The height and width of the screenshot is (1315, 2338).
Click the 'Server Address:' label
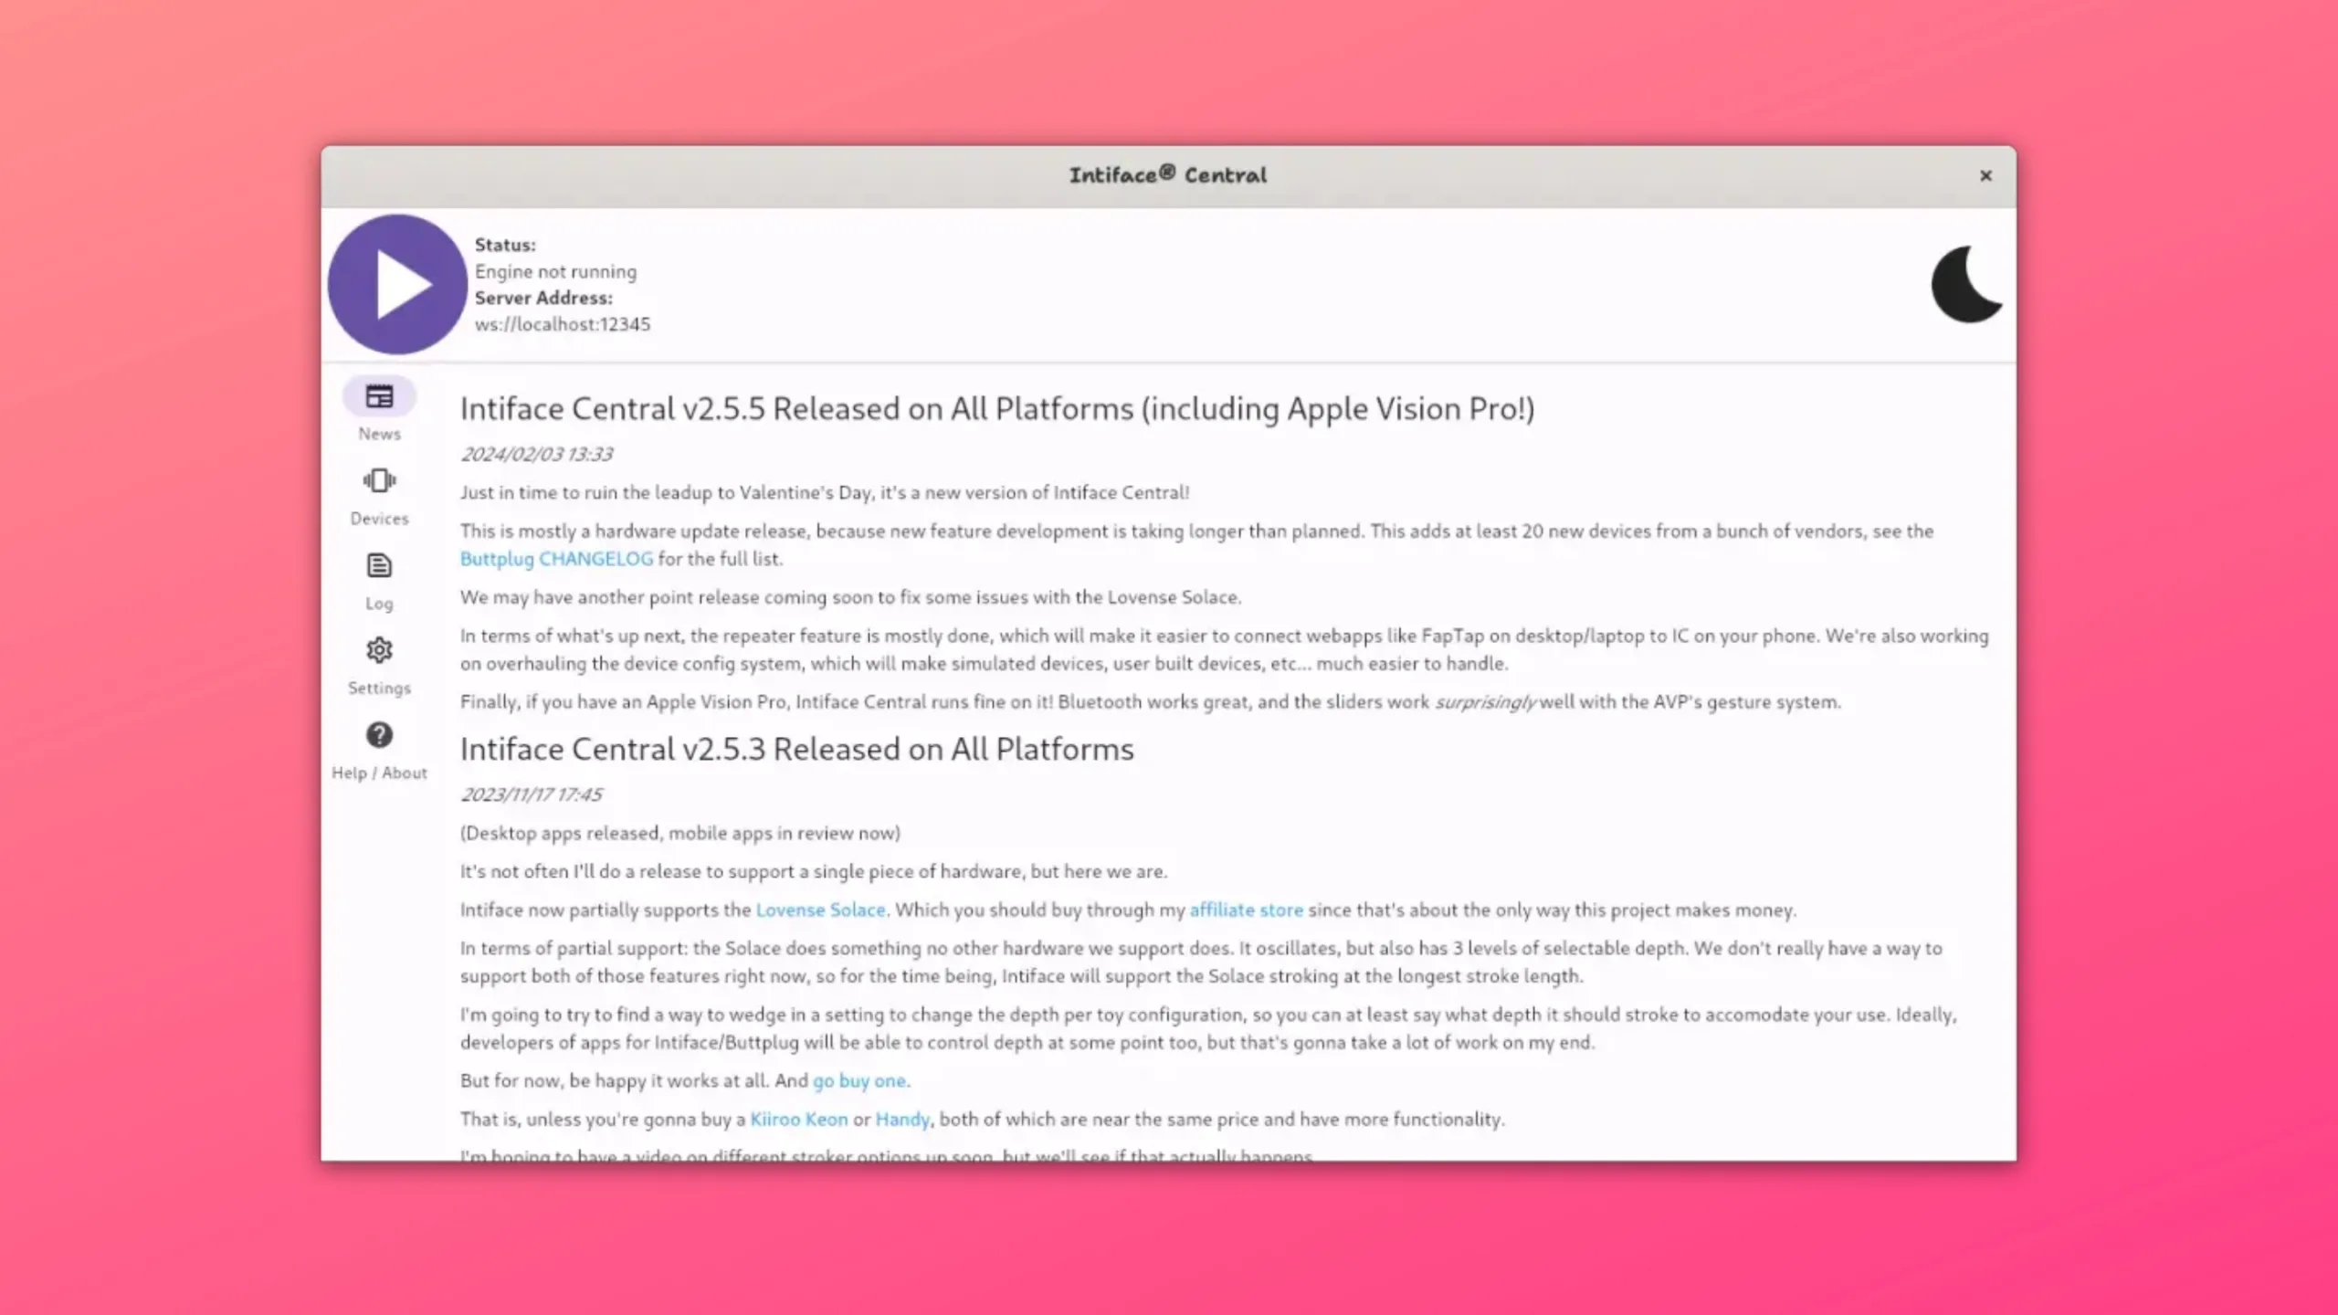click(x=543, y=298)
